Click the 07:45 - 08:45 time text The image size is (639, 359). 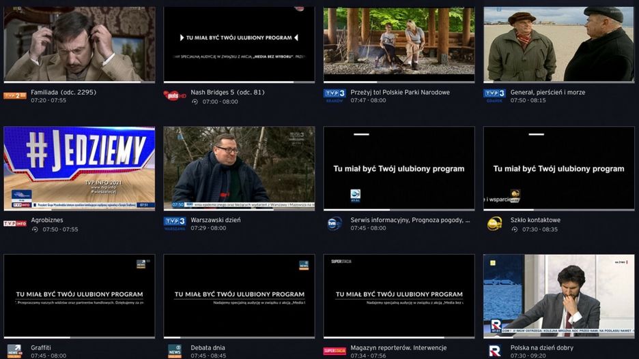(x=208, y=356)
